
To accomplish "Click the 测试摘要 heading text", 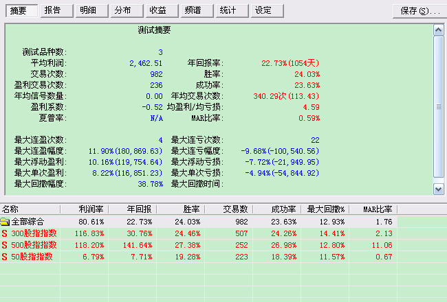I will coord(154,30).
